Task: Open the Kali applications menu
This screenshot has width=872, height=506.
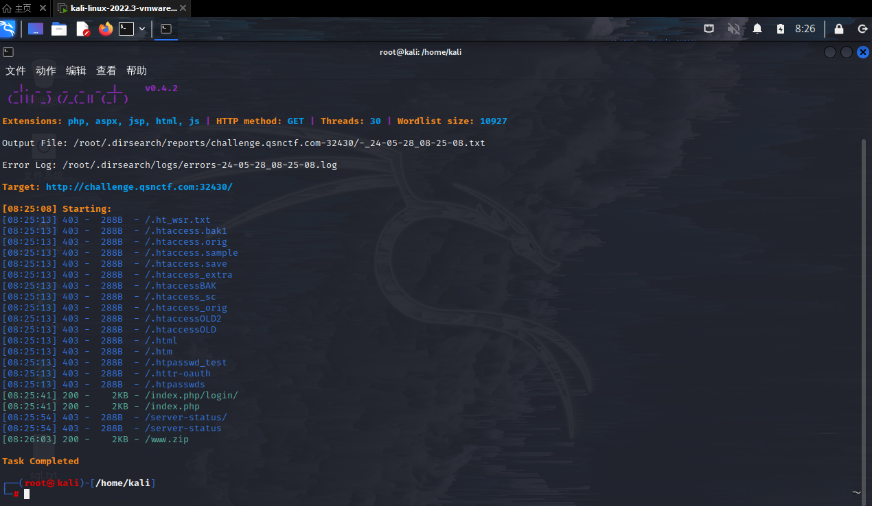Action: (8, 29)
